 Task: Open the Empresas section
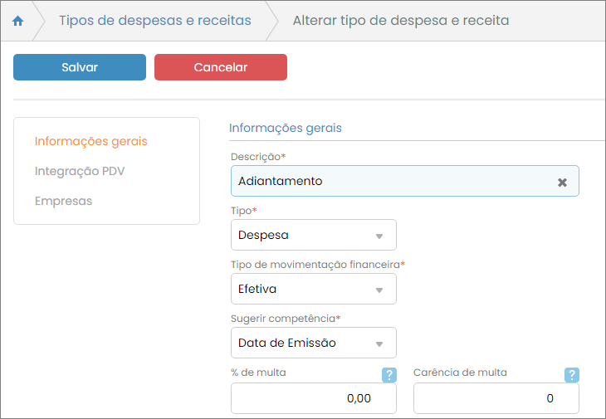coord(63,201)
